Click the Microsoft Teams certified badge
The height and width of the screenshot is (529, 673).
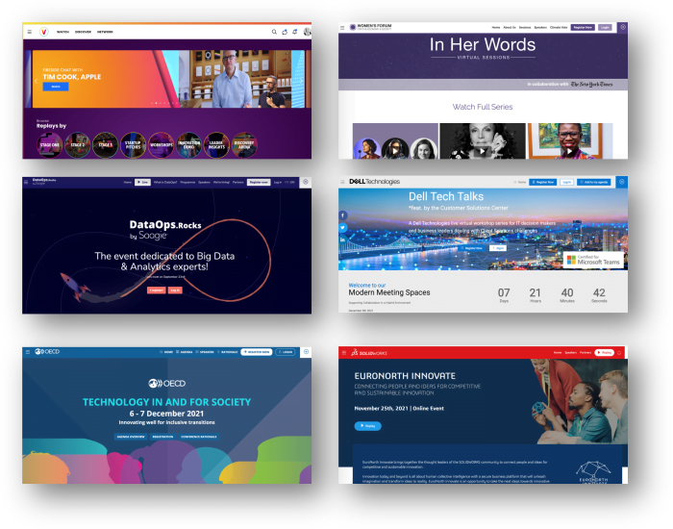point(593,260)
